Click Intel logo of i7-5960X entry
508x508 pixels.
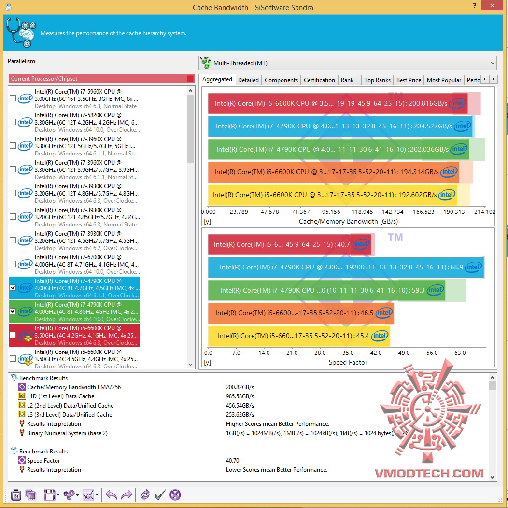[x=25, y=99]
